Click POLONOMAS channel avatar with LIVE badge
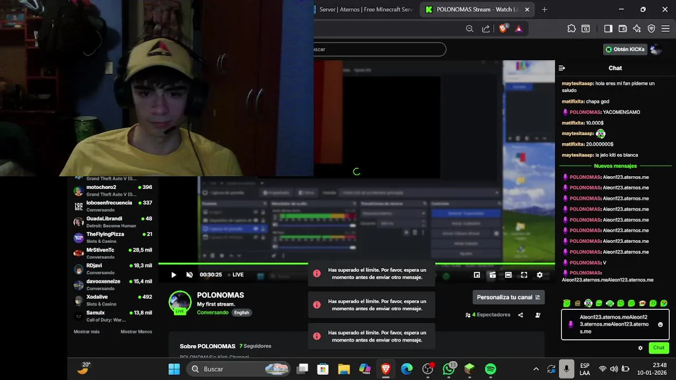 click(x=180, y=302)
